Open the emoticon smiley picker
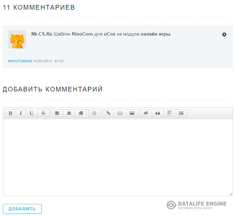The height and width of the screenshot is (216, 235). tap(94, 113)
